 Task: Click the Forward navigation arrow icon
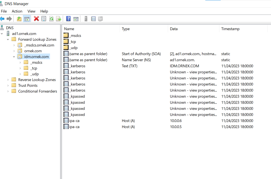9,18
